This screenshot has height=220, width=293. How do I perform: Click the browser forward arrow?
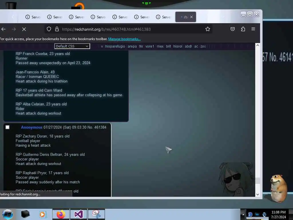pyautogui.click(x=14, y=29)
